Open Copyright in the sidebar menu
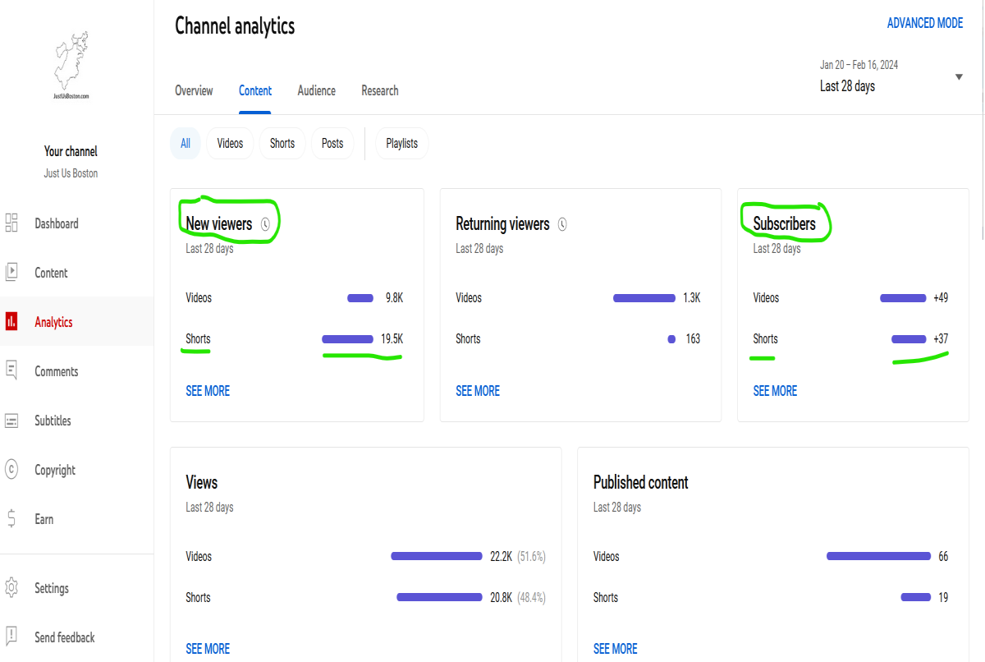985x662 pixels. pyautogui.click(x=55, y=470)
